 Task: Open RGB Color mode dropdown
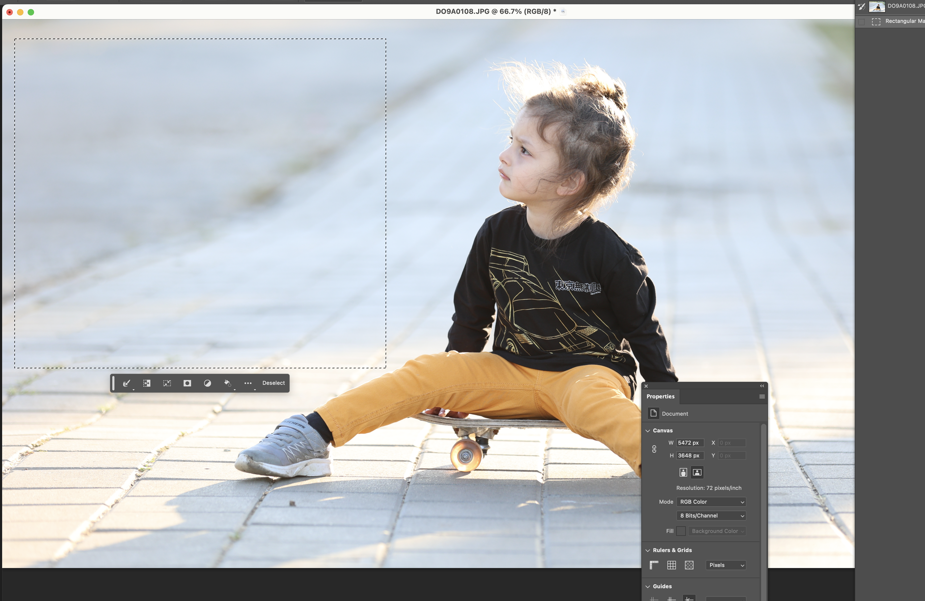711,502
